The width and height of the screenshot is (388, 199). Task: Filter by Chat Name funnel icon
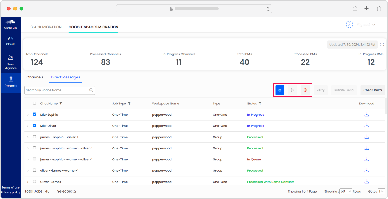[x=61, y=104]
